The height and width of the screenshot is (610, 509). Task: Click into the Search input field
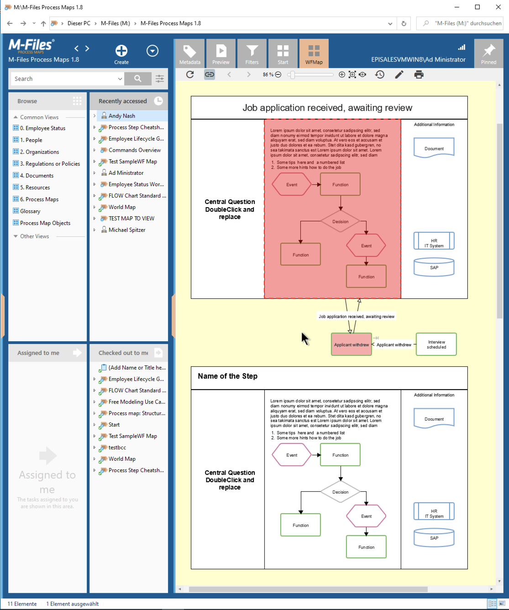coord(64,79)
